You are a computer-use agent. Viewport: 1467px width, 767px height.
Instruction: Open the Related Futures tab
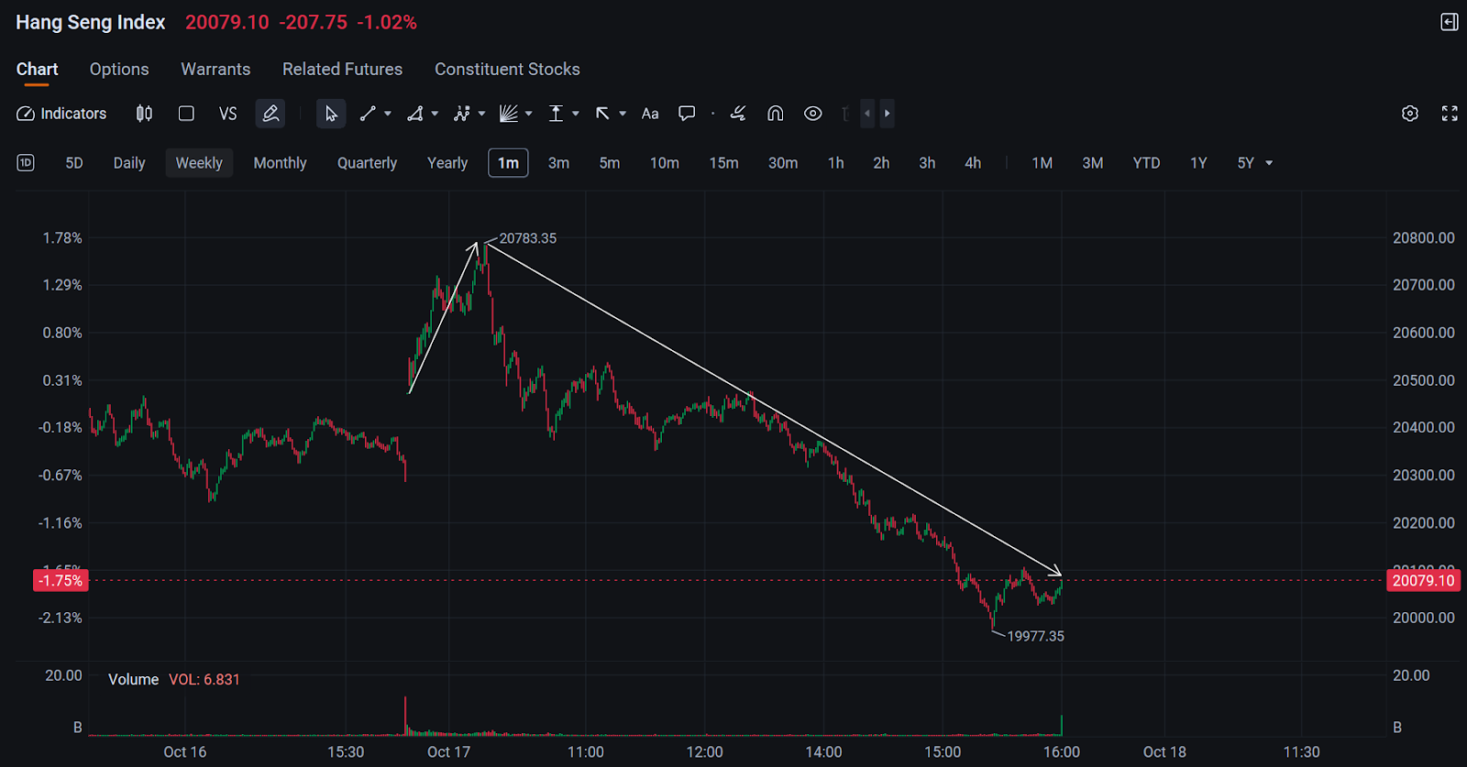pyautogui.click(x=342, y=70)
